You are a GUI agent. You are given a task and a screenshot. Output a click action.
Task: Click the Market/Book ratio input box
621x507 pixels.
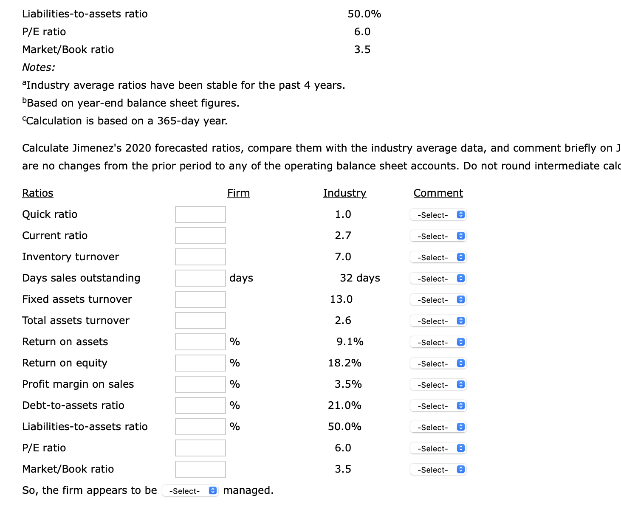(x=200, y=469)
